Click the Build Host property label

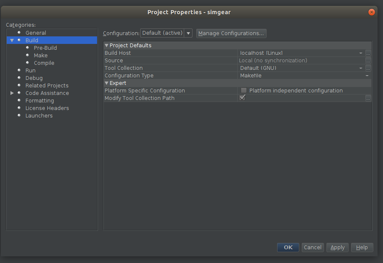coord(118,53)
